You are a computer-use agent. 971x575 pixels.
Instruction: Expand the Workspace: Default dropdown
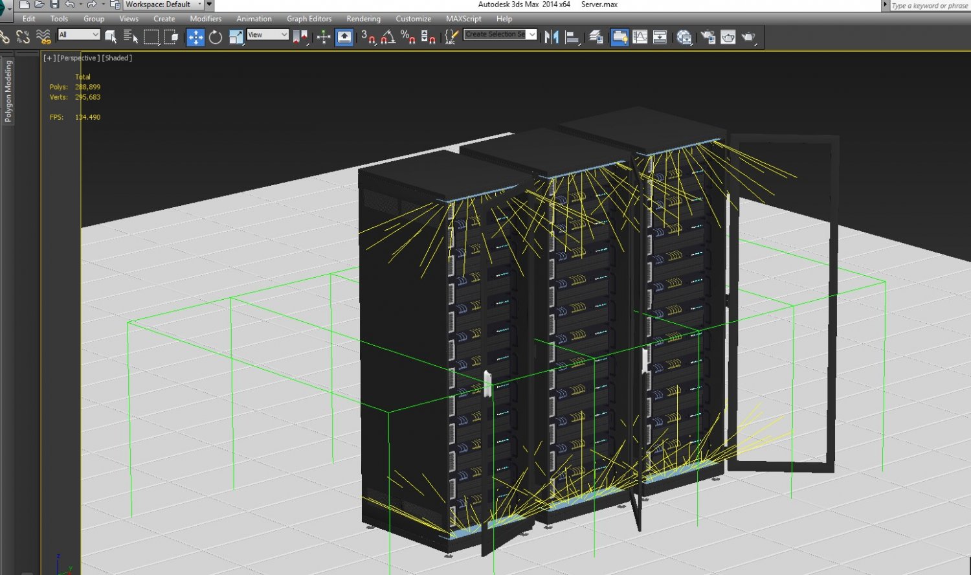pyautogui.click(x=163, y=5)
